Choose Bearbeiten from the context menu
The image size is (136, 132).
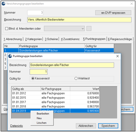coord(43,114)
